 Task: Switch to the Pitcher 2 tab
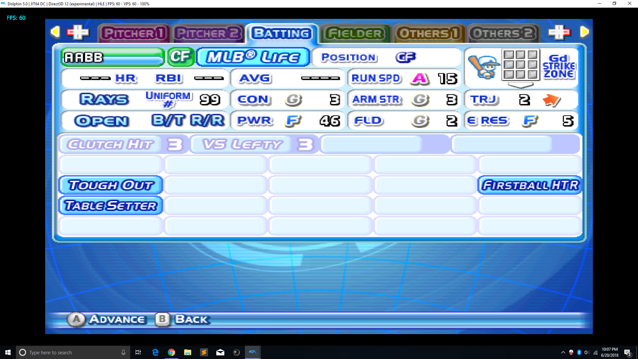point(208,33)
